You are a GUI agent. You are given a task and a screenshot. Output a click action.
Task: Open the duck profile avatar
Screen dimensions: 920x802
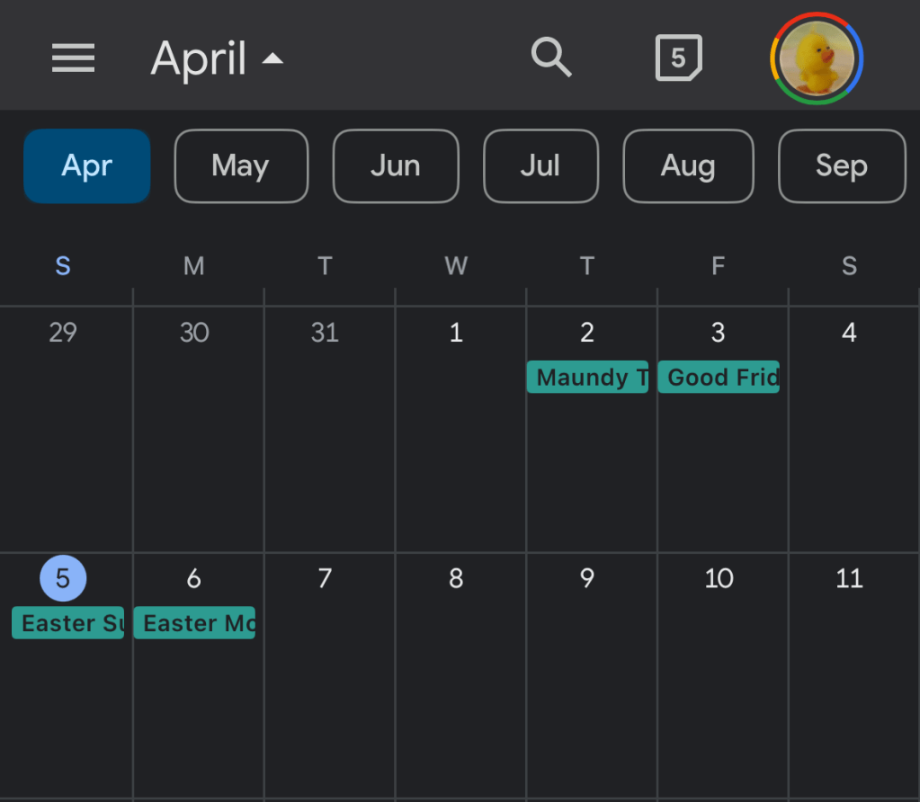click(817, 58)
